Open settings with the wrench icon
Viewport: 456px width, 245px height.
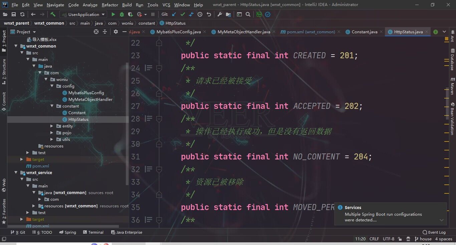click(x=220, y=14)
